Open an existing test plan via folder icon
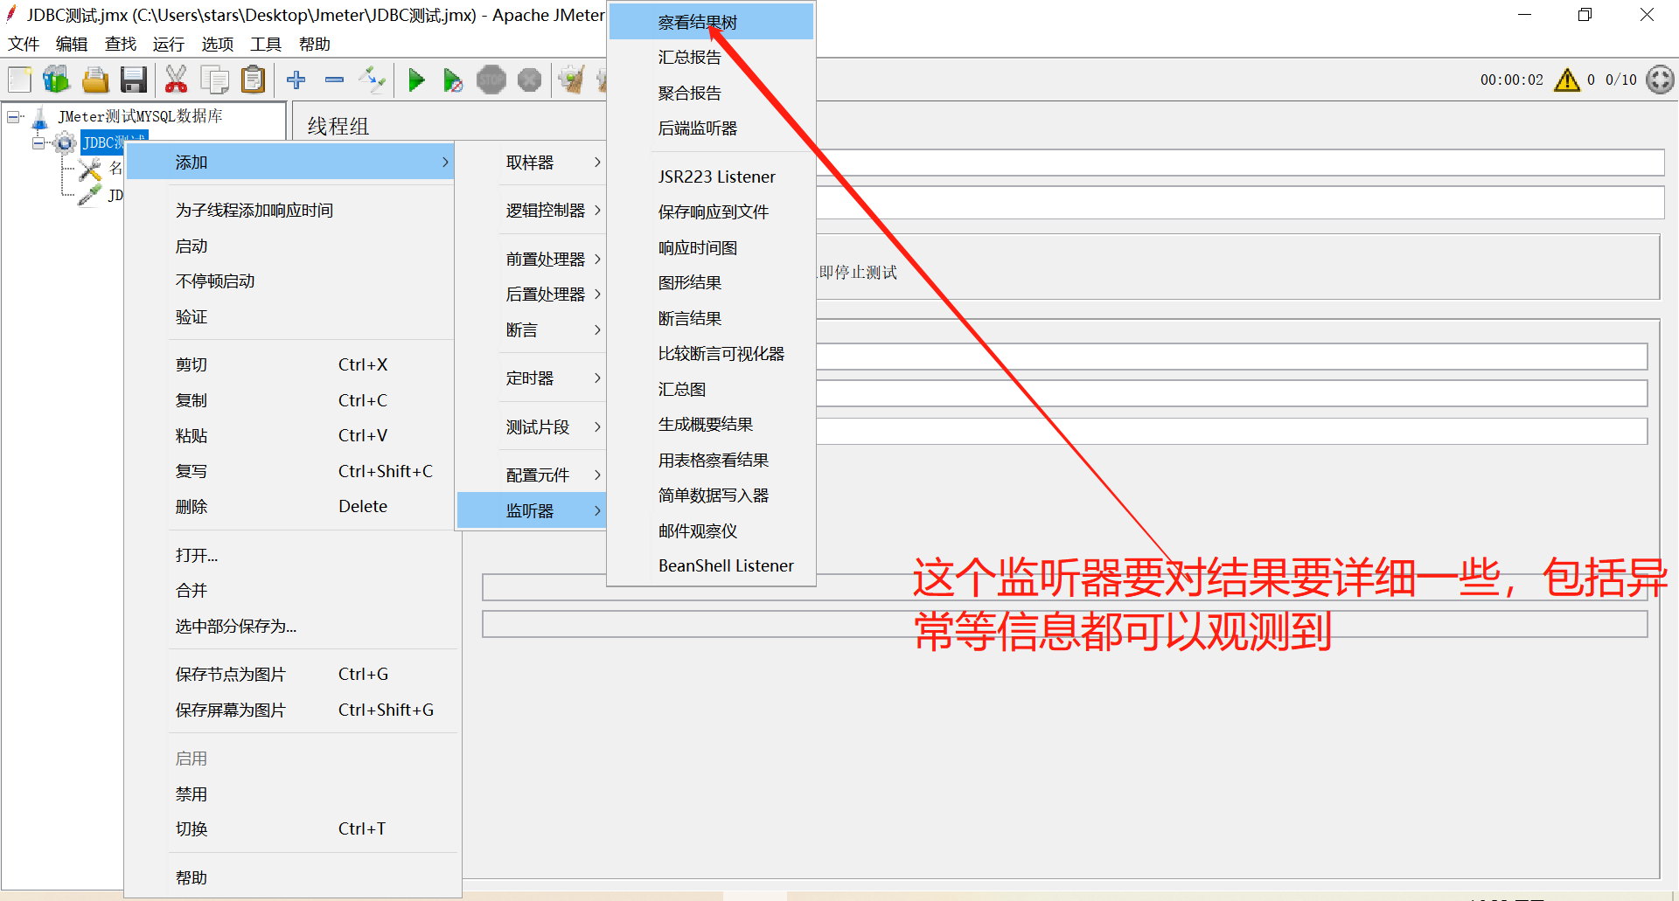The width and height of the screenshot is (1679, 901). coord(94,79)
